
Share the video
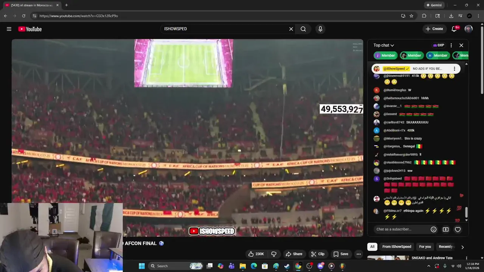point(294,254)
